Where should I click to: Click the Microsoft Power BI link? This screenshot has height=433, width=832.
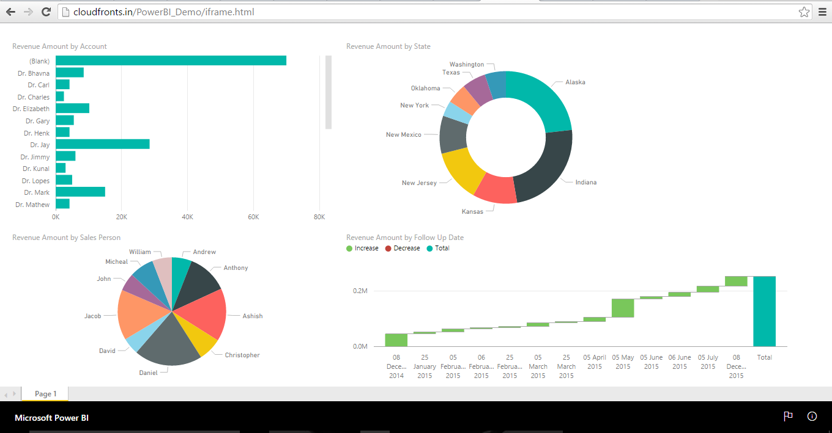[x=51, y=418]
